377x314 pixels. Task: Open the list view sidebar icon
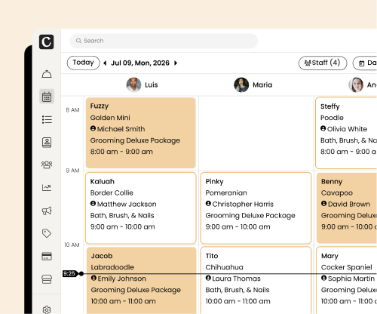click(x=47, y=119)
